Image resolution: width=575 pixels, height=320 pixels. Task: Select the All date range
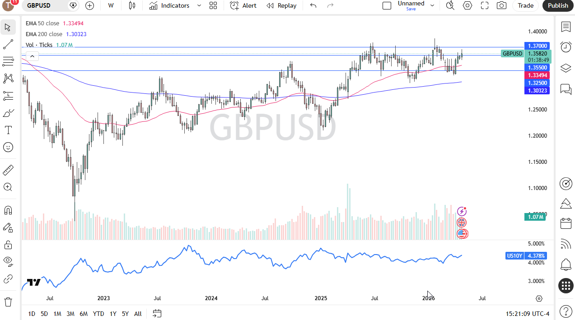click(138, 314)
